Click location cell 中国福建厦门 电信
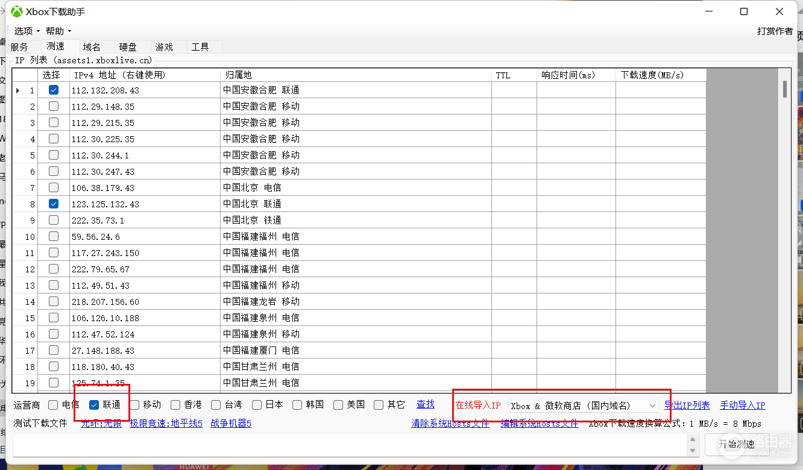The width and height of the screenshot is (803, 470). pyautogui.click(x=356, y=350)
